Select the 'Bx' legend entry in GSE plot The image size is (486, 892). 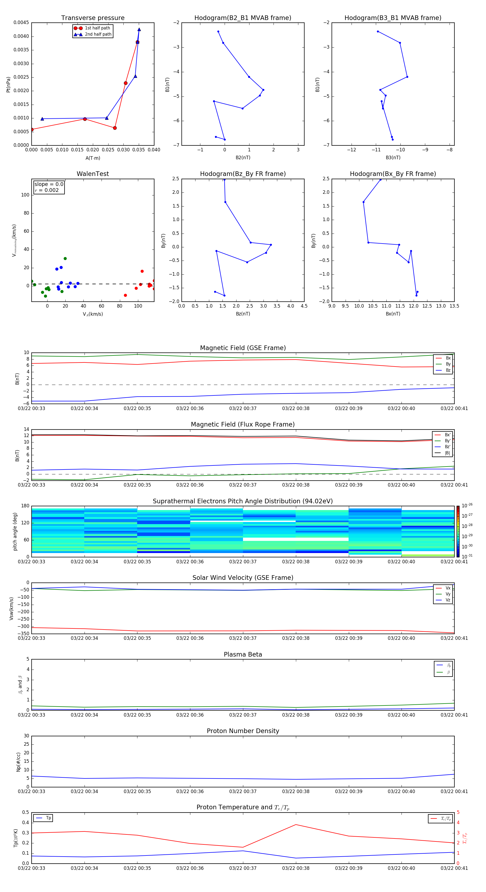click(x=443, y=358)
